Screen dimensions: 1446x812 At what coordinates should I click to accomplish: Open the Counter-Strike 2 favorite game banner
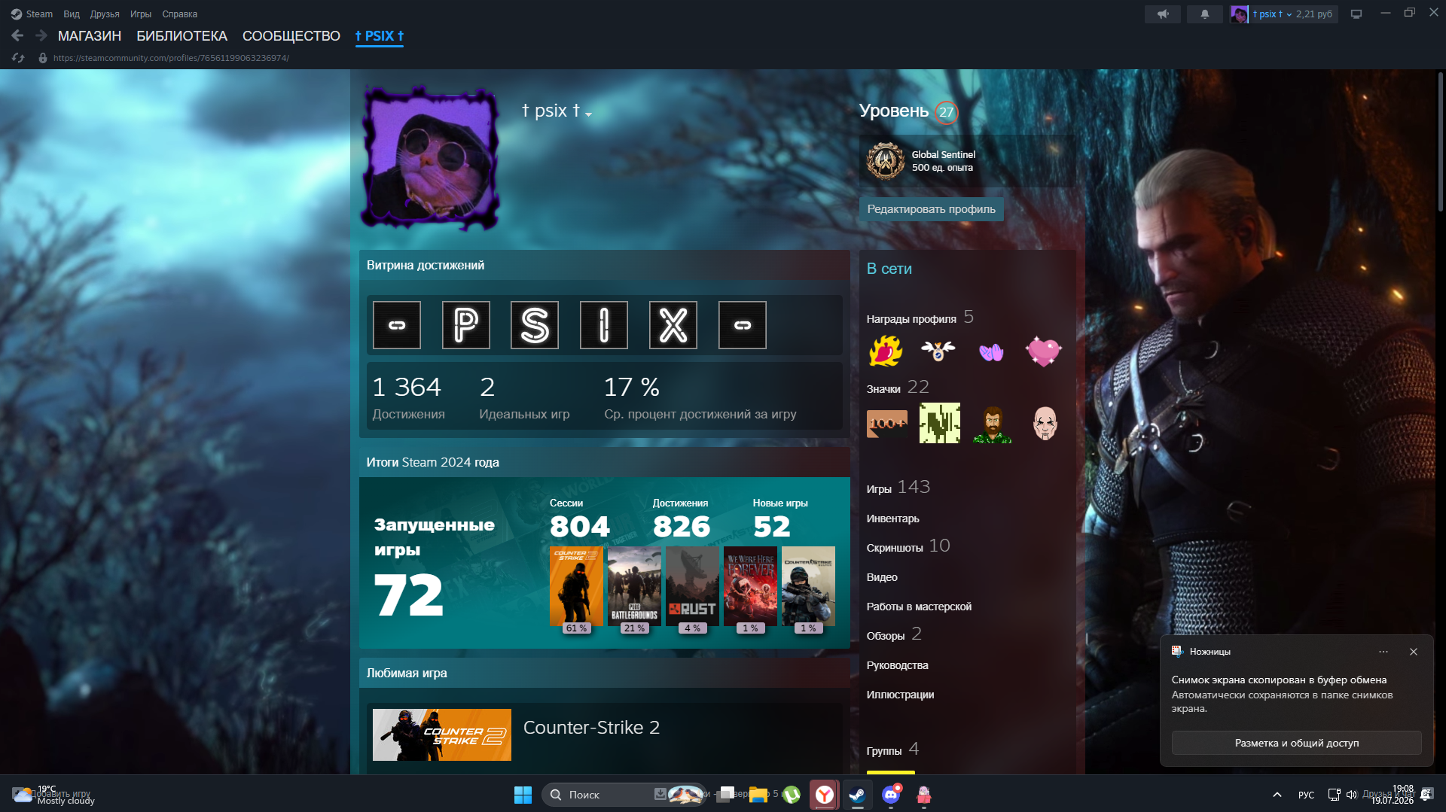442,734
